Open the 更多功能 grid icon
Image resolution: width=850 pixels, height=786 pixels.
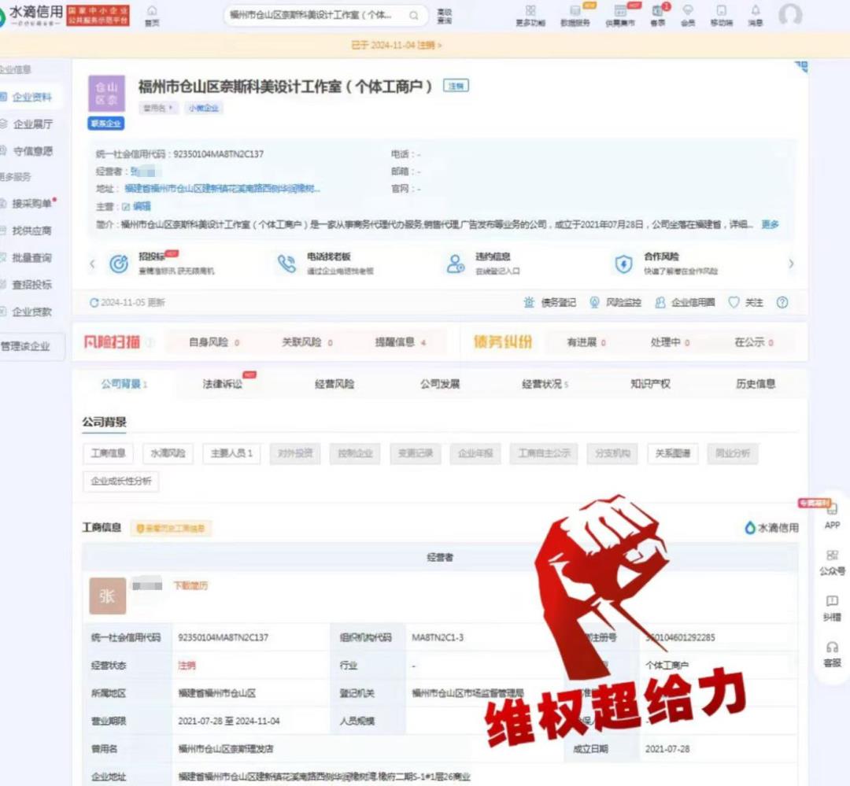530,14
